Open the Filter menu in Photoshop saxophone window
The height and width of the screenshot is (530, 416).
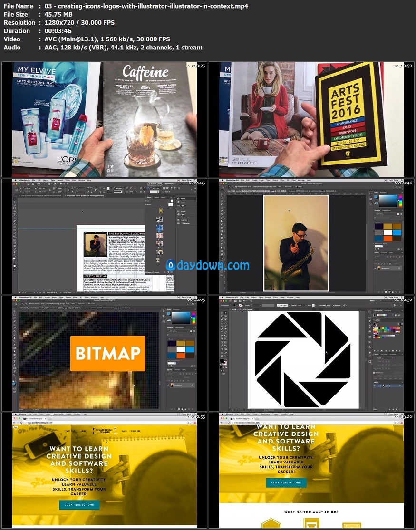(282, 180)
